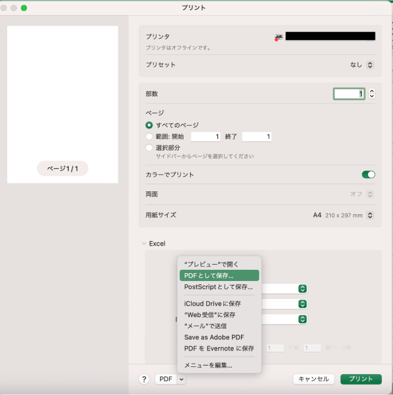Click the 終了 page number field
Screen dimensions: 393x395
[x=257, y=136]
